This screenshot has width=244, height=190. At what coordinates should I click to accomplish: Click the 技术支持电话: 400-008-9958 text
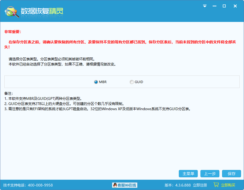(28, 185)
